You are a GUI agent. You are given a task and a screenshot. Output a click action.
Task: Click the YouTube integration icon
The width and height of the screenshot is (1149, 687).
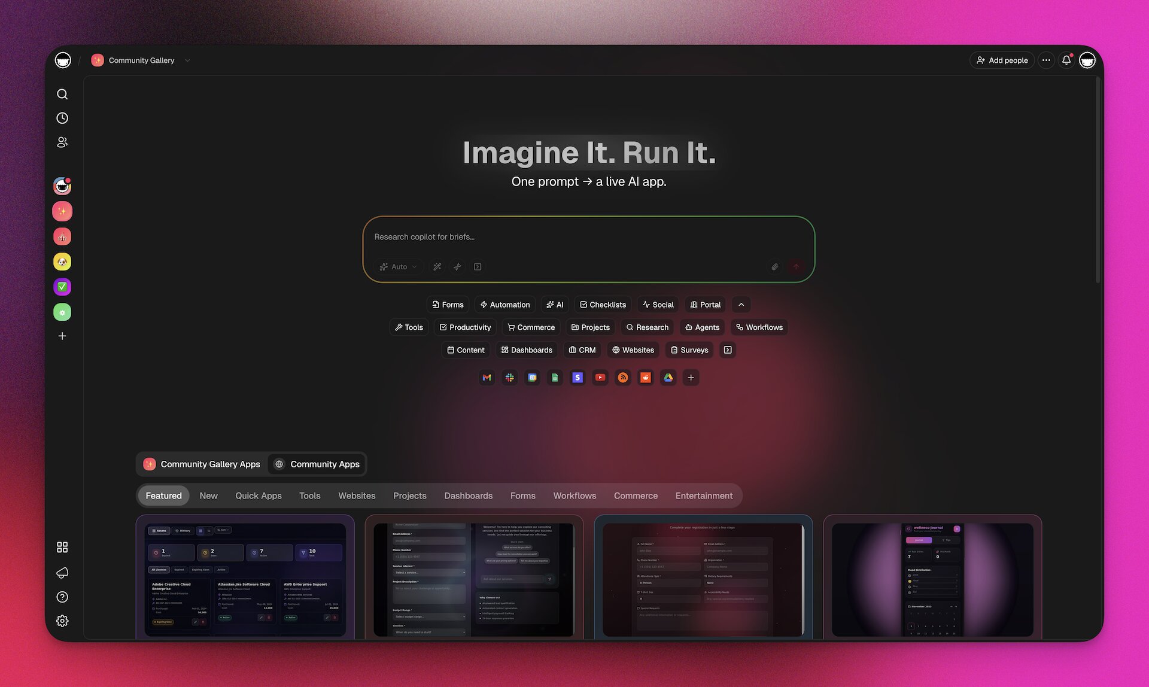[x=600, y=378]
